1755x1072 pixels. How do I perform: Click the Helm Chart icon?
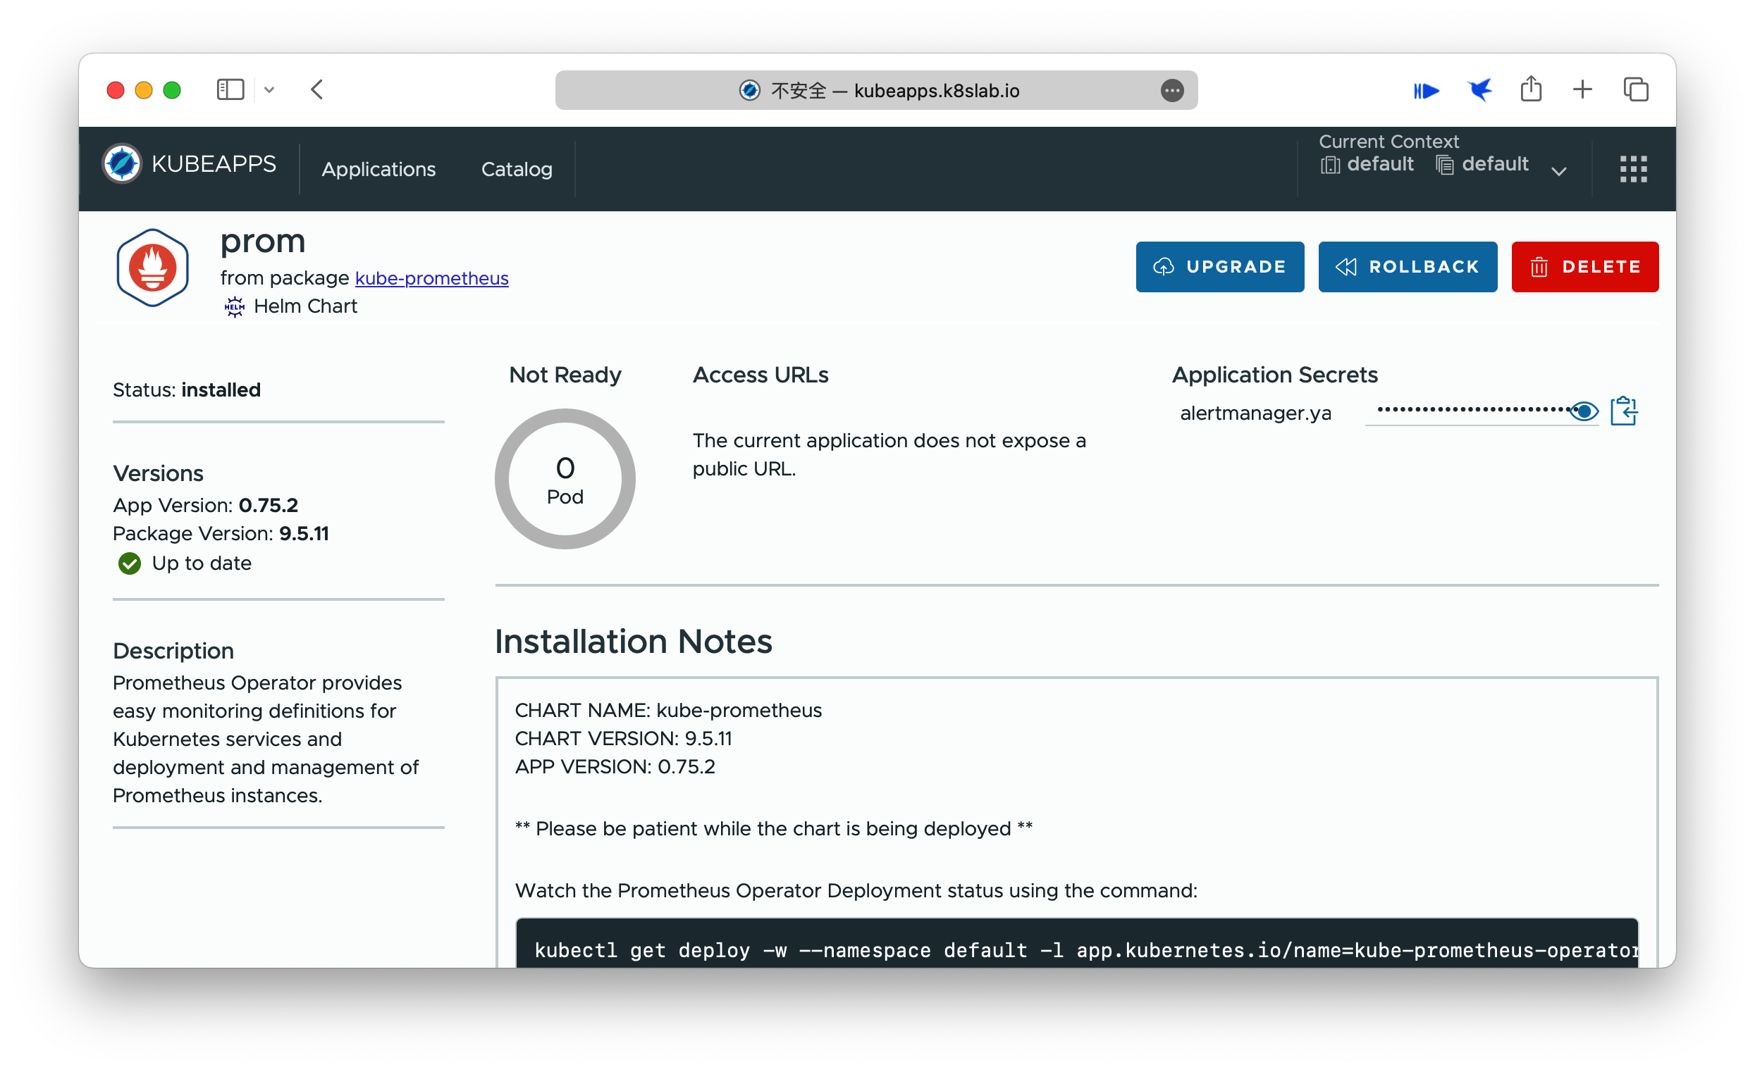pyautogui.click(x=234, y=307)
